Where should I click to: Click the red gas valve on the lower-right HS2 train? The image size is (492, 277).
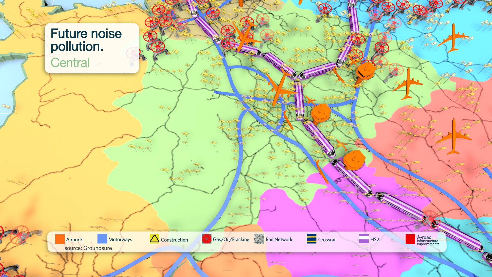coord(431,219)
